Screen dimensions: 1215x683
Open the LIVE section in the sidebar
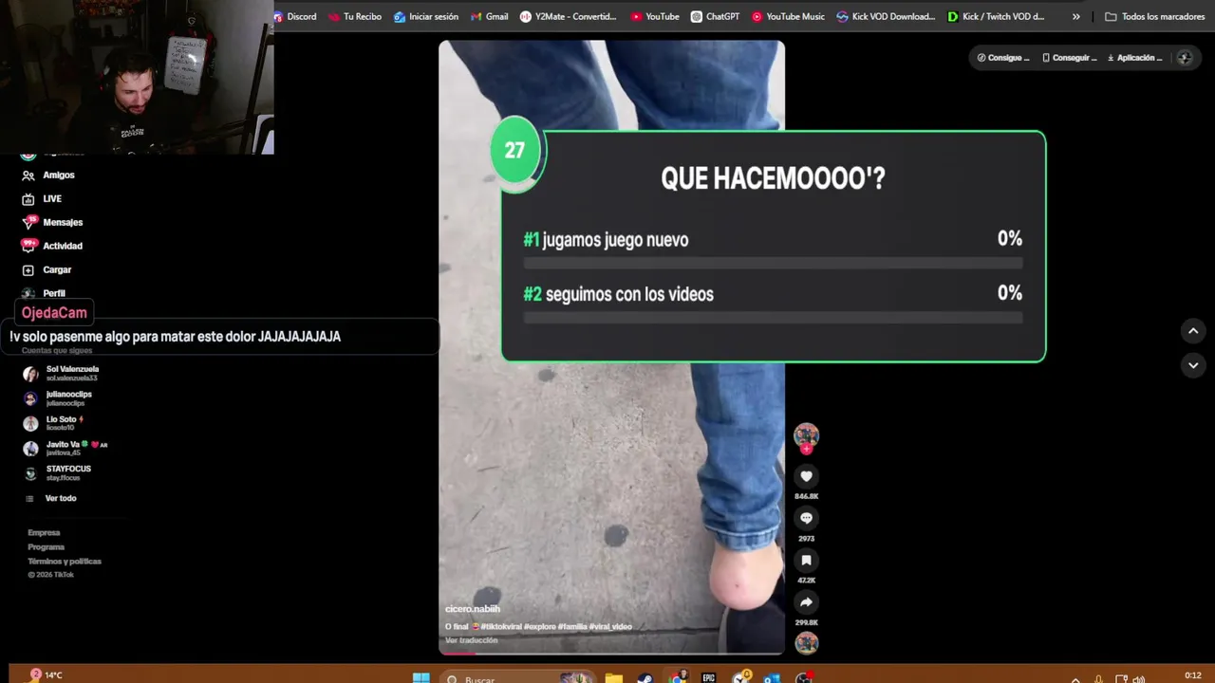[x=41, y=199]
